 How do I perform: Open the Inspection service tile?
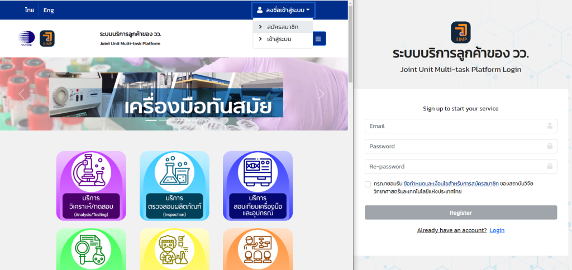pos(174,186)
